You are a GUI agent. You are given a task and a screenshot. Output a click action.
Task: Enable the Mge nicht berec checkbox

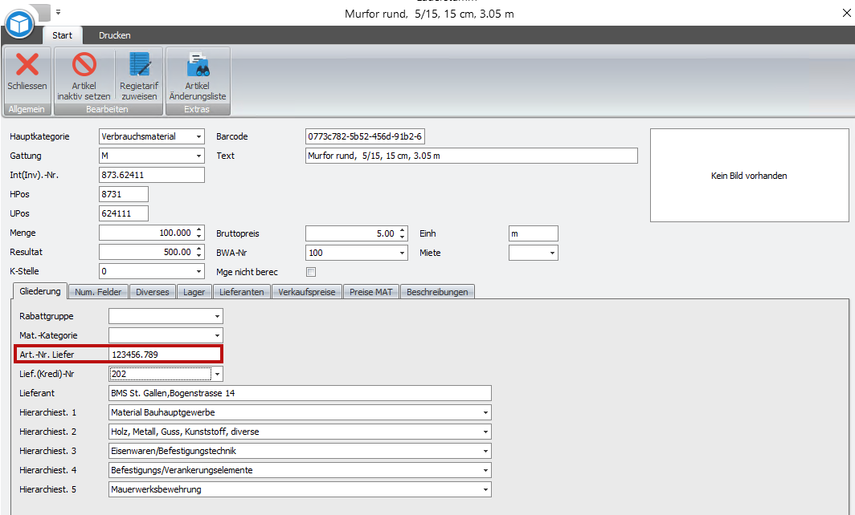coord(311,272)
